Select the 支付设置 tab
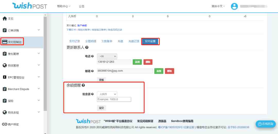Image resolution: width=278 pixels, height=134 pixels. click(150, 41)
